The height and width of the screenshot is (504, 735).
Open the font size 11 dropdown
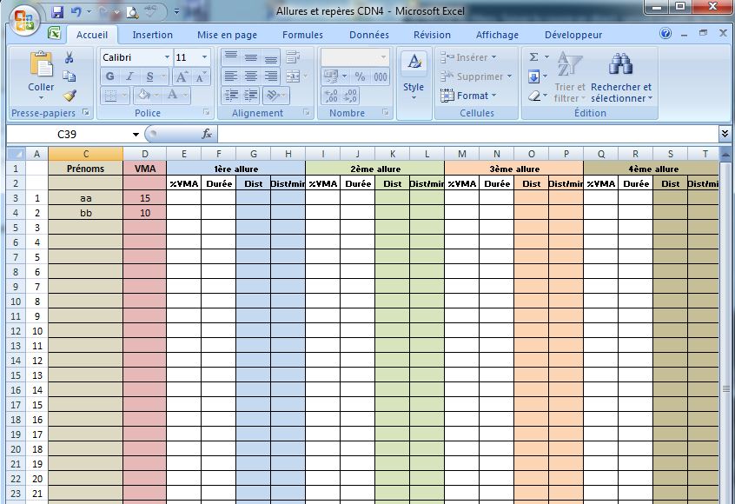click(x=205, y=57)
